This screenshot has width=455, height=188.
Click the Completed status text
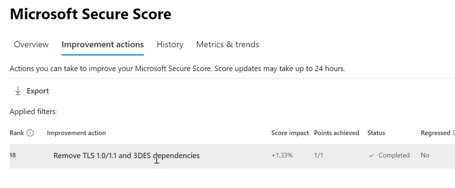click(394, 156)
